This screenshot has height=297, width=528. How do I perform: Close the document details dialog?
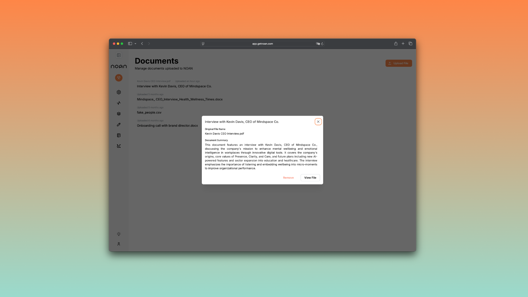pyautogui.click(x=318, y=122)
